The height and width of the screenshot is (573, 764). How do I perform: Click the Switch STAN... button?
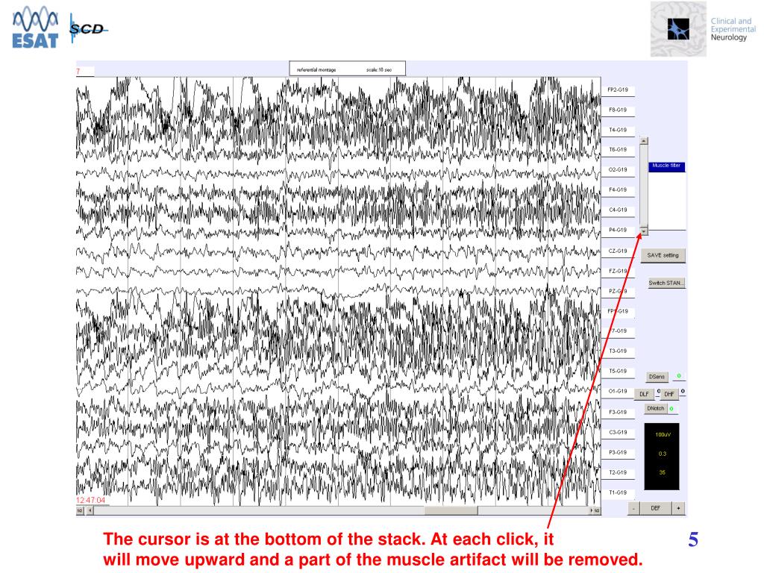666,283
